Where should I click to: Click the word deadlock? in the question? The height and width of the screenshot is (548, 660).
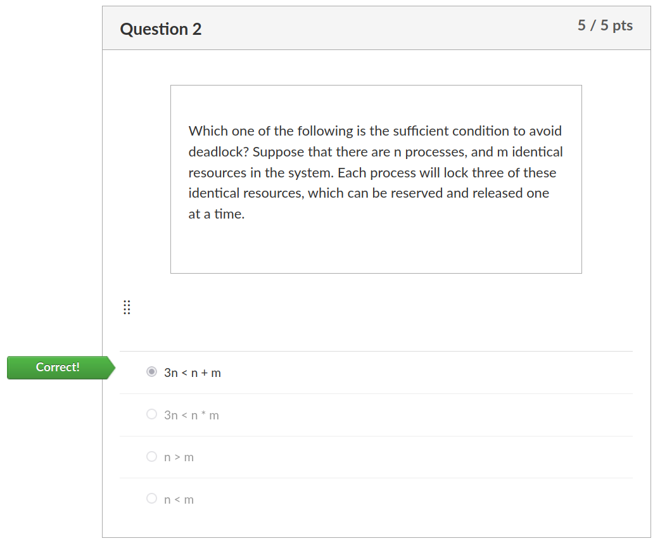coord(219,152)
